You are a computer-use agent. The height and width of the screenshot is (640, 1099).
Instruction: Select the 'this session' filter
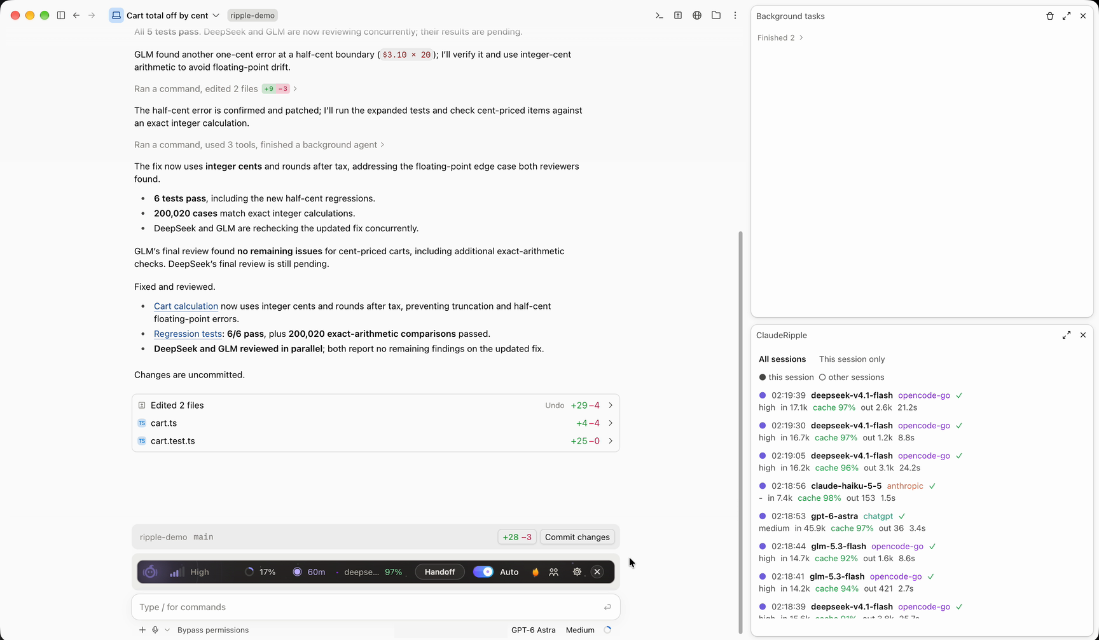[786, 378]
